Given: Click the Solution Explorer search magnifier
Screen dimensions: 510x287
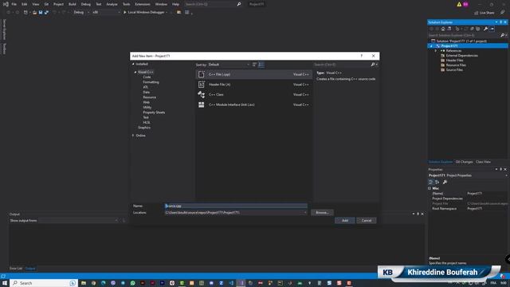Looking at the screenshot, I should tap(502, 35).
